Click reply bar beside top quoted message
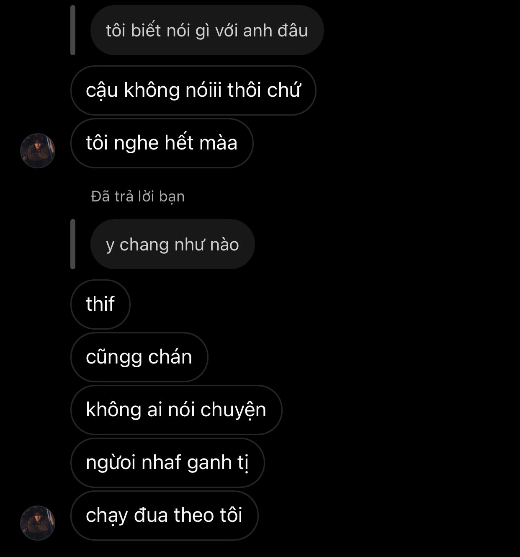This screenshot has width=520, height=557. (x=73, y=30)
